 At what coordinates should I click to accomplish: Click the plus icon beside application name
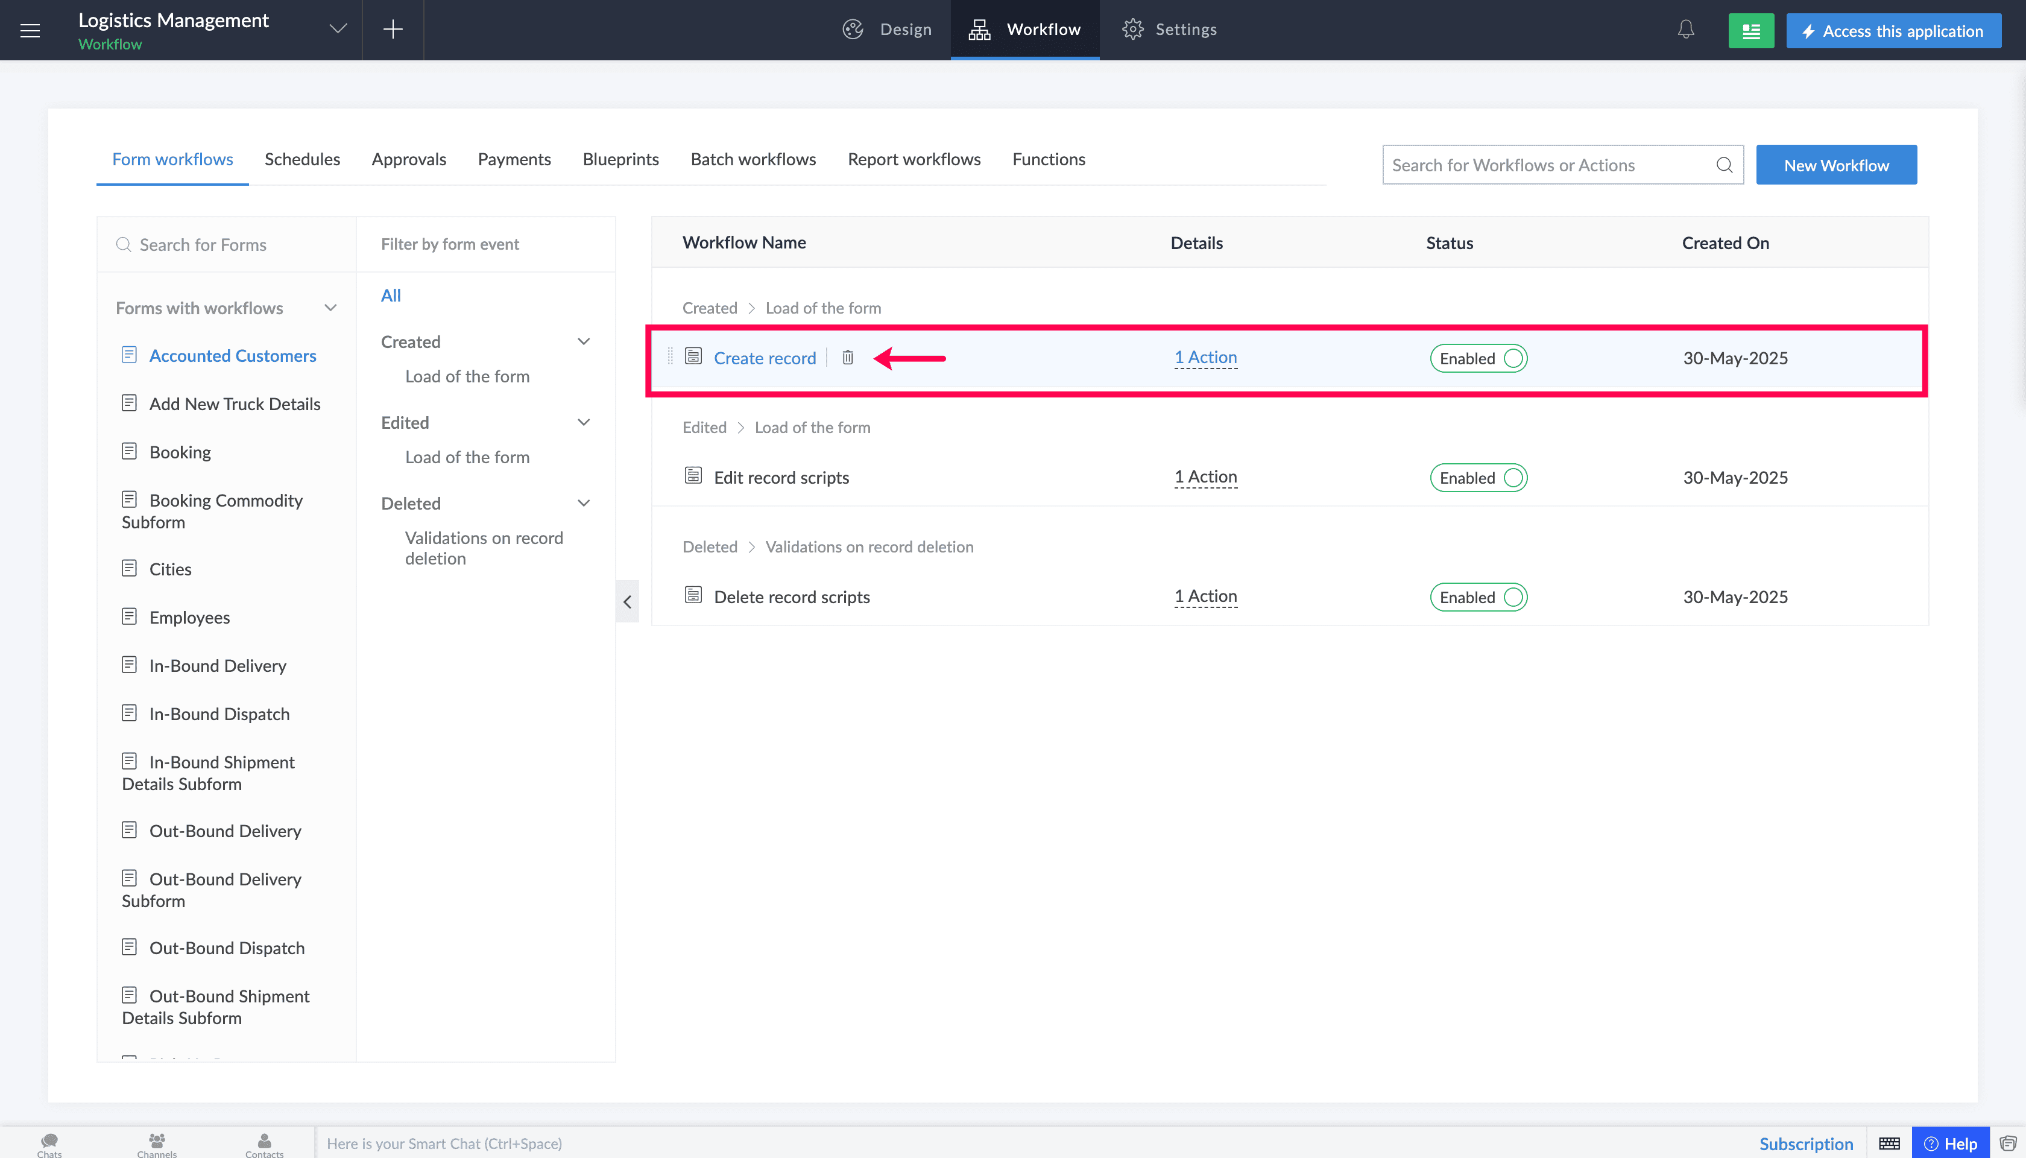point(393,30)
